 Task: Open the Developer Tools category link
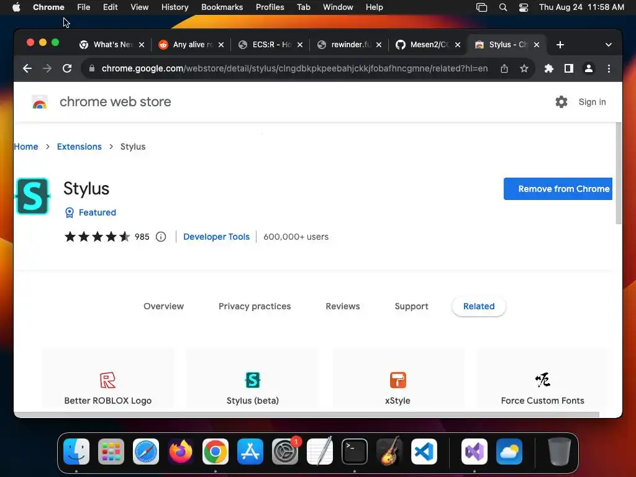pos(216,237)
